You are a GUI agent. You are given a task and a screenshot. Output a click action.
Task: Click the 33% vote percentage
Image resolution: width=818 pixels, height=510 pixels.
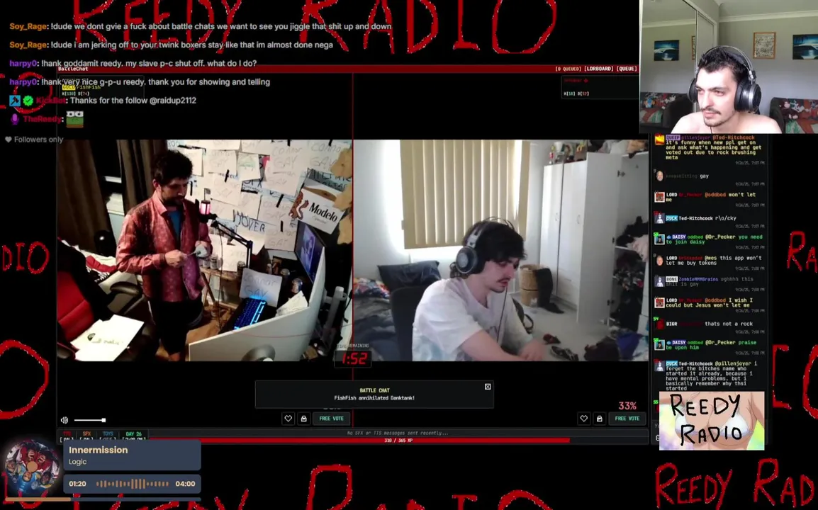(627, 406)
